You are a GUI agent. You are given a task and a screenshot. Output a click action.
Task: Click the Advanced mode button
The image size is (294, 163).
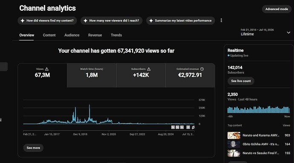[277, 9]
